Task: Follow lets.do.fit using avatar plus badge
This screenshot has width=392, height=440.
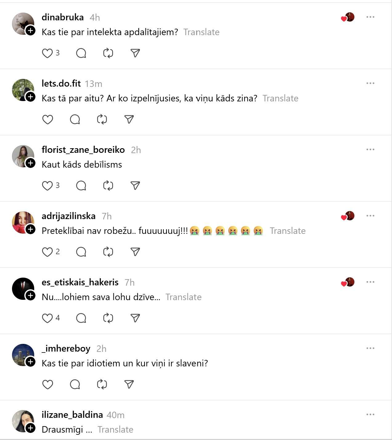Action: 31,97
